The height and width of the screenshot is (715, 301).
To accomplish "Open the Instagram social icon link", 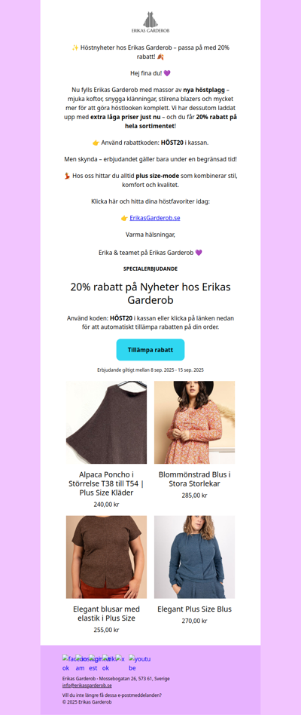I will (x=82, y=664).
